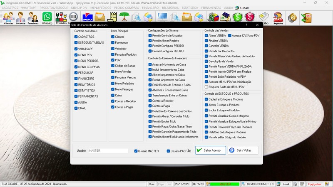Click the FpqSystem link in status bar
333x187 pixels.
315,184
